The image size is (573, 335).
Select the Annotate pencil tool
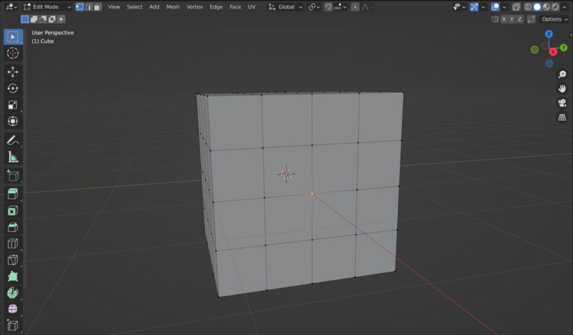(13, 140)
